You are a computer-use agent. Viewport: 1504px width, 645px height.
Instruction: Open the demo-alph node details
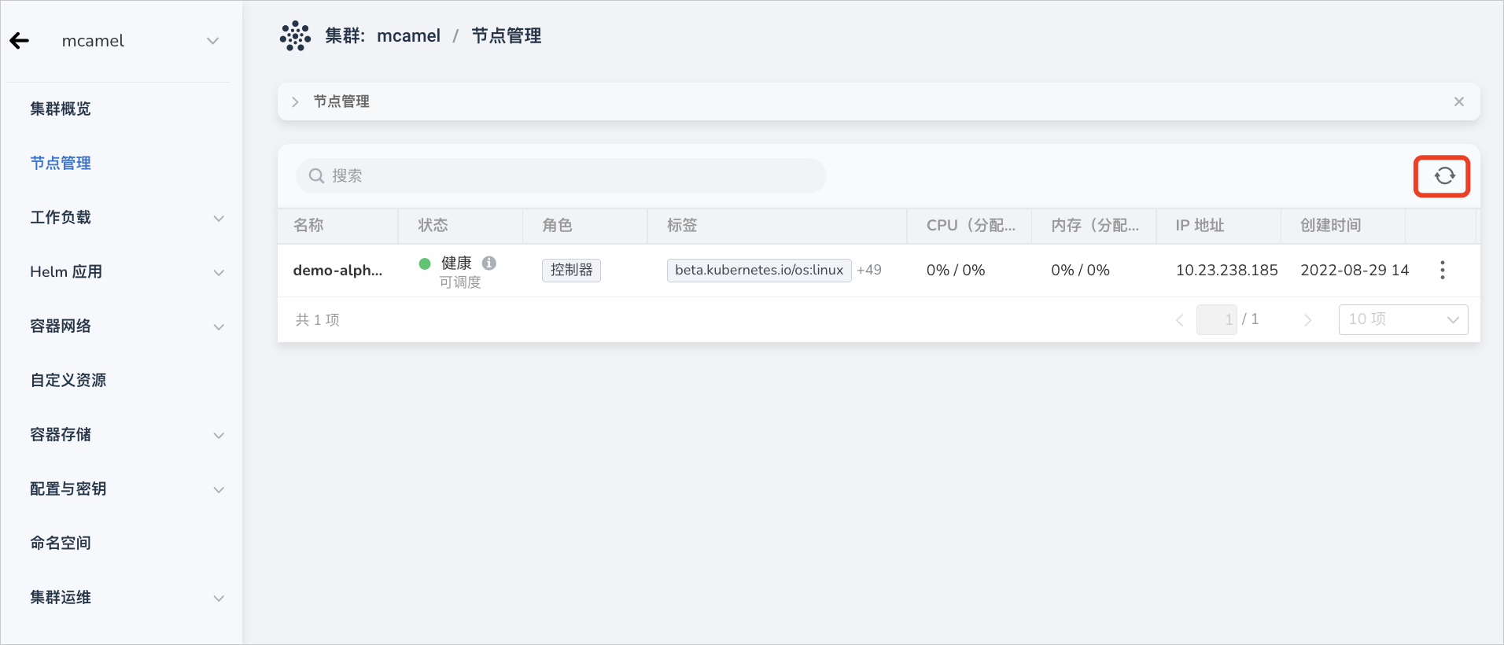coord(337,270)
